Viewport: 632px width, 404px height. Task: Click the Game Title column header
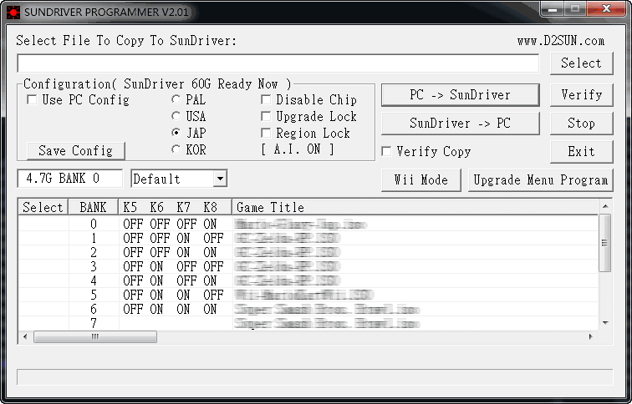tap(415, 207)
